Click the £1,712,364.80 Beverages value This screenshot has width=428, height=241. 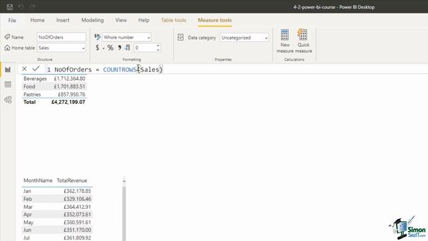click(70, 79)
